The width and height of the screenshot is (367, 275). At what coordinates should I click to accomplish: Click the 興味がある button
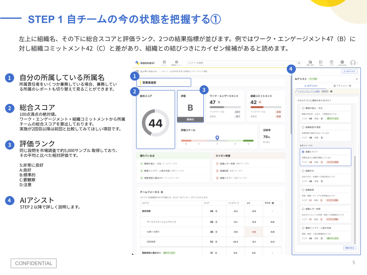[350, 248]
